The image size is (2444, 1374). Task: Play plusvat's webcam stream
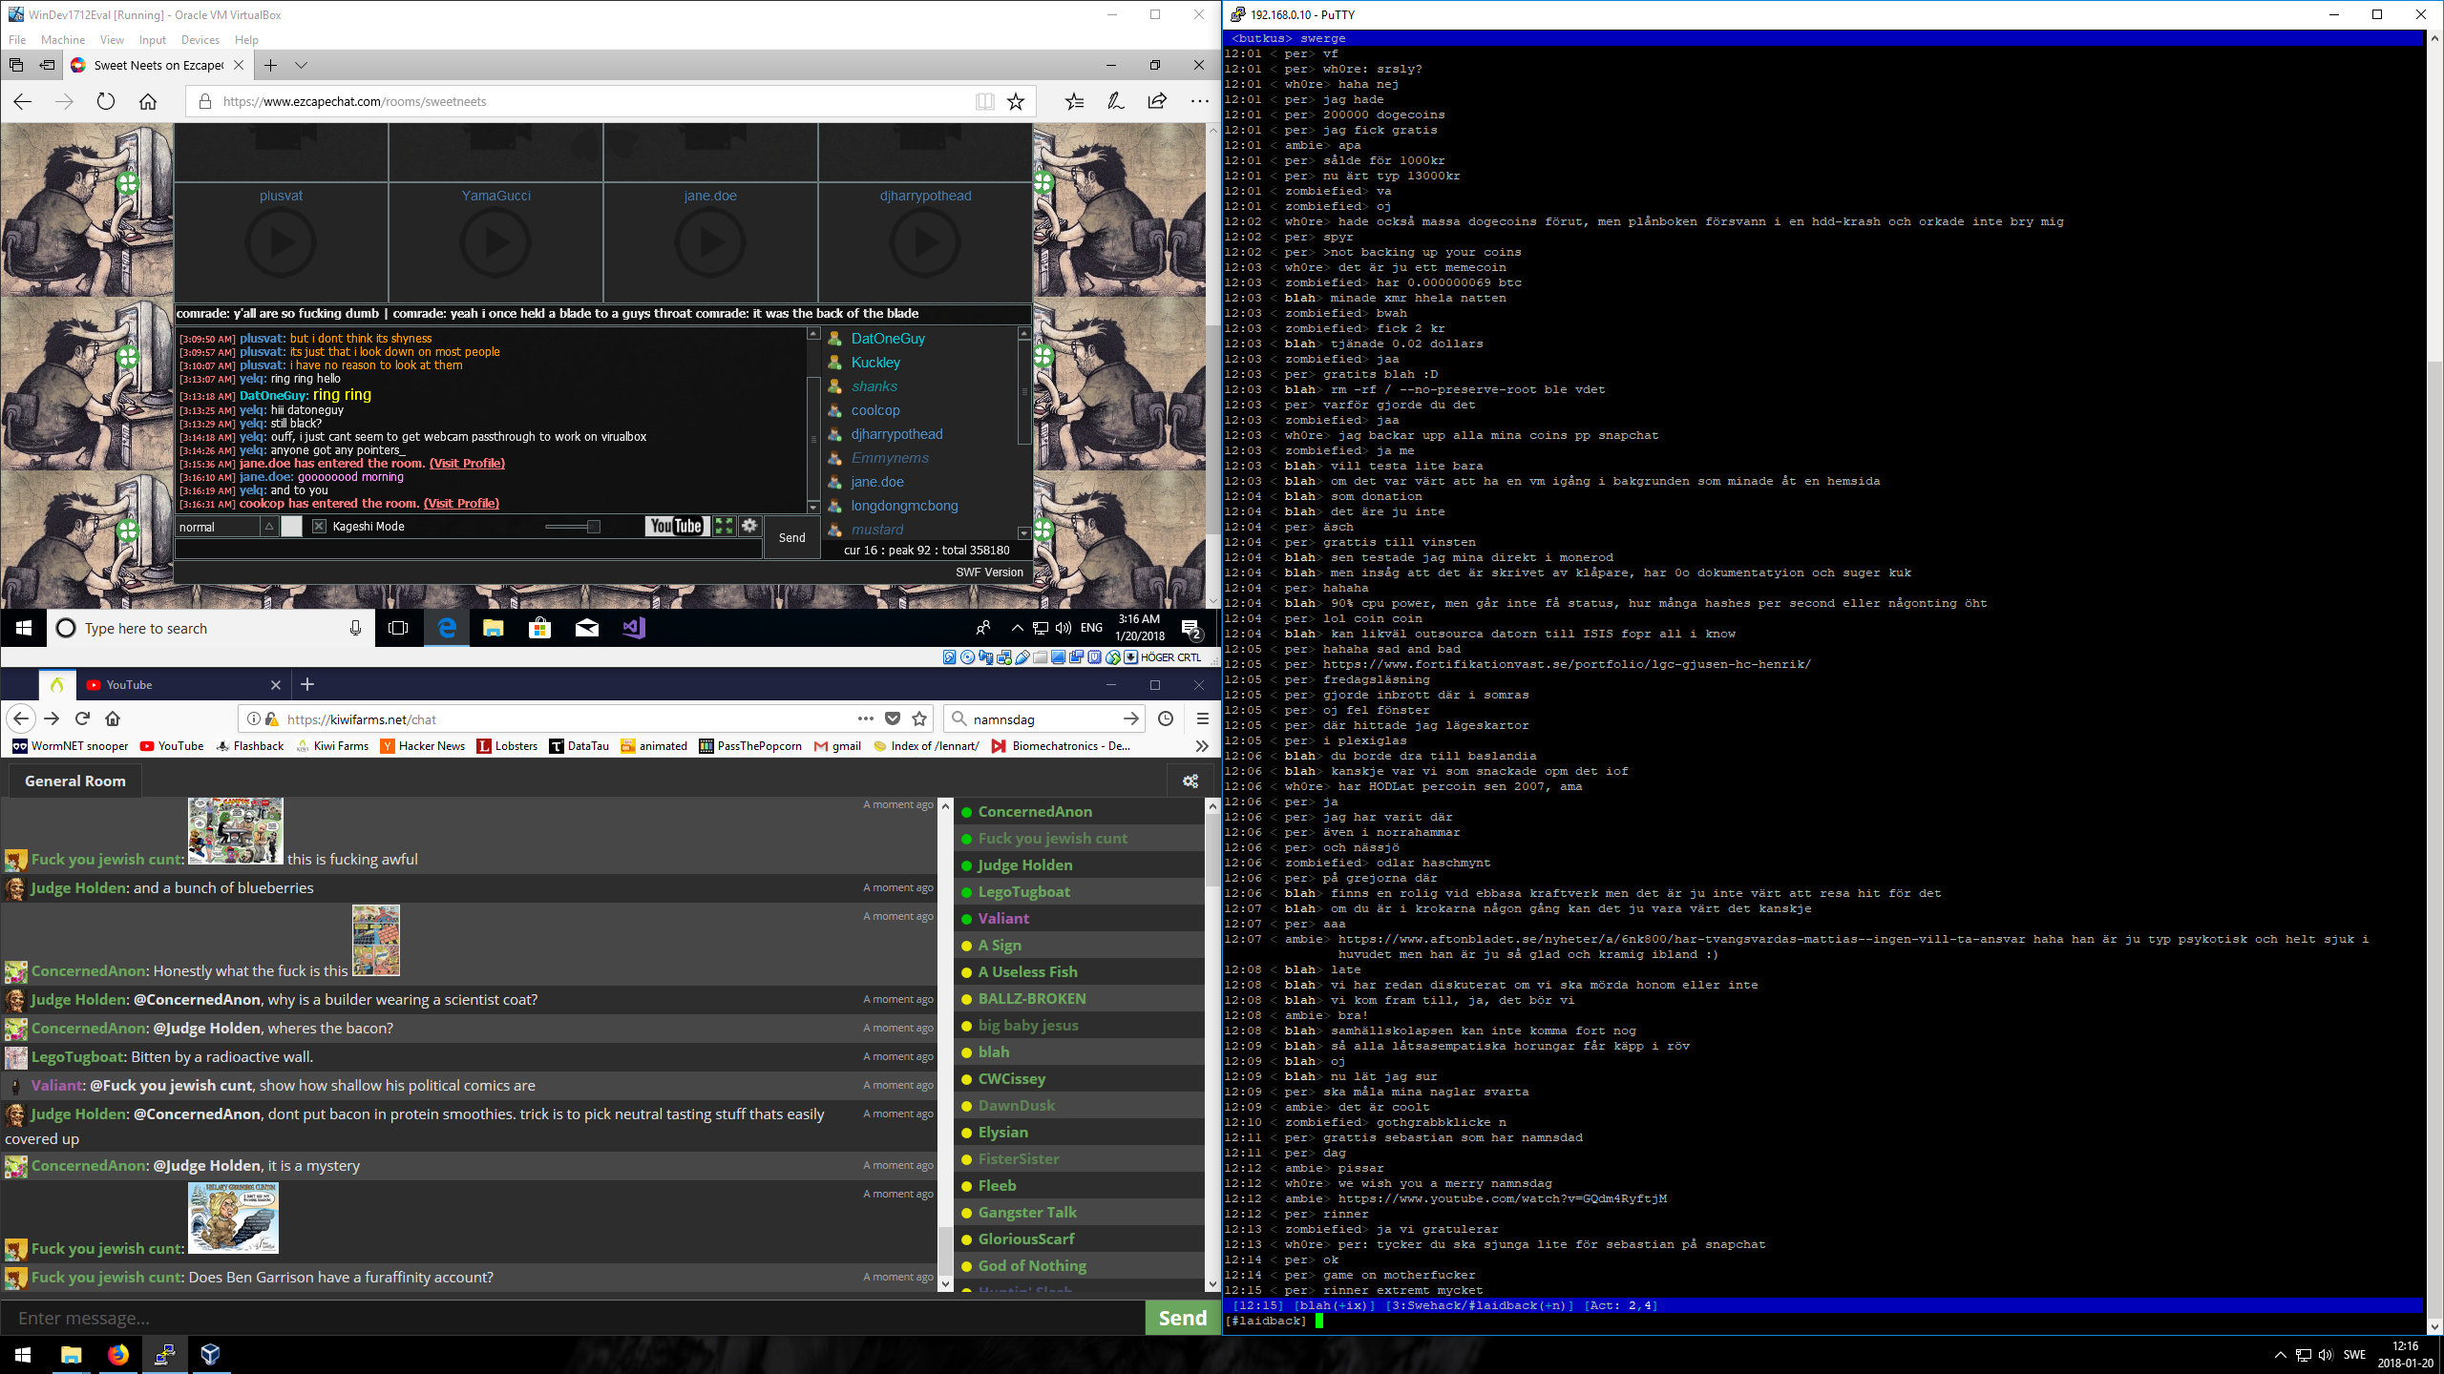coord(281,243)
